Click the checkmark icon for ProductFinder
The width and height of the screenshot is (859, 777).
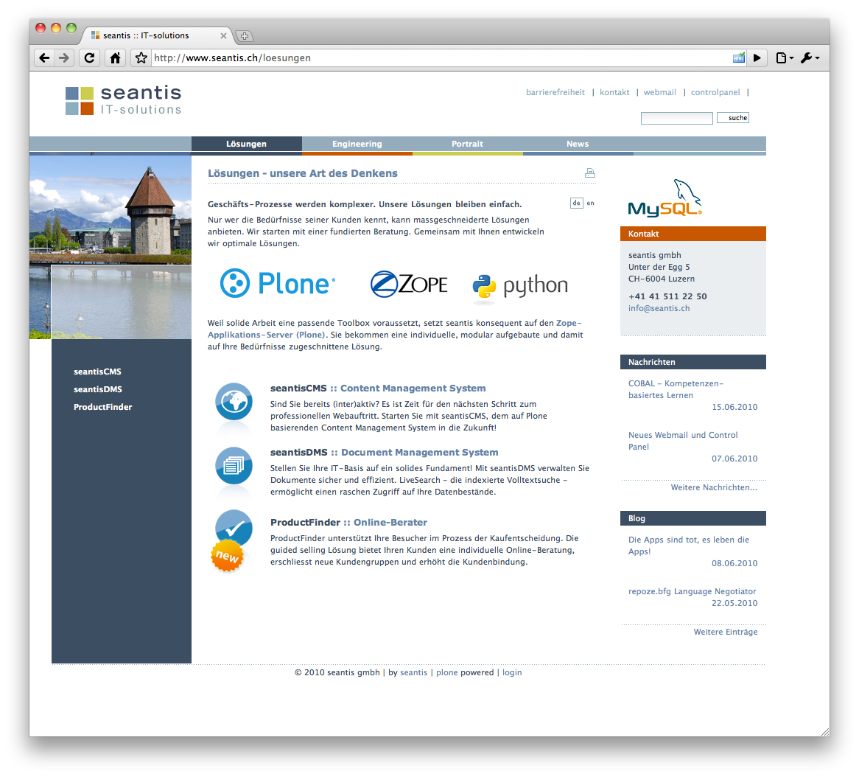coord(234,528)
